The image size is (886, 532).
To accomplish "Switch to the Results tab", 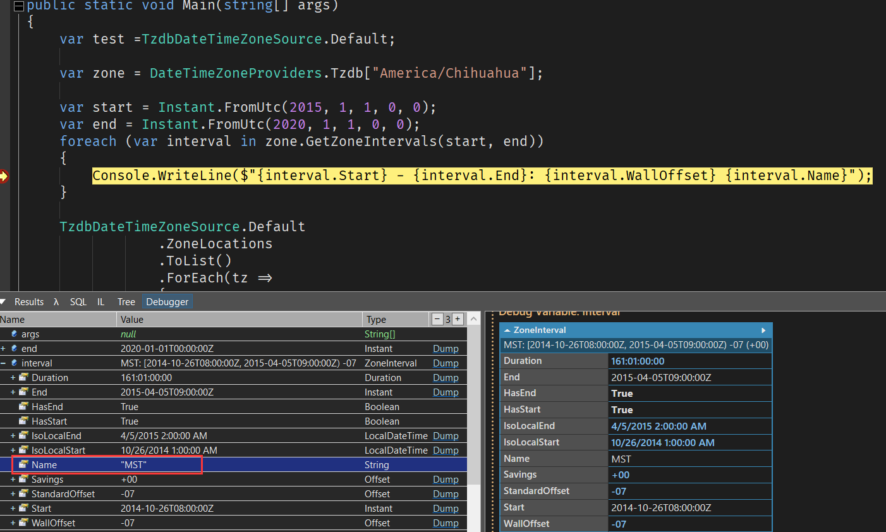I will coord(29,301).
